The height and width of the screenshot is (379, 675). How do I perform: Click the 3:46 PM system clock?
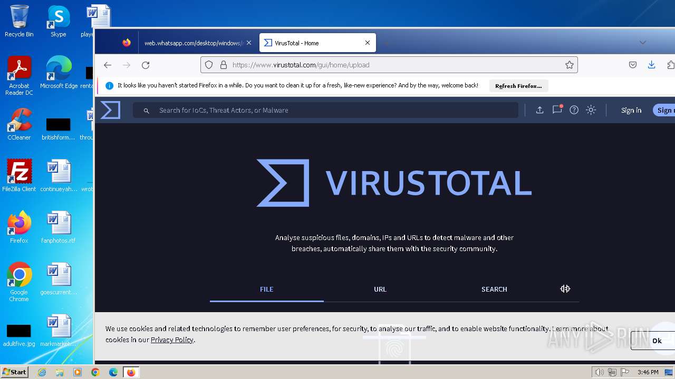coord(648,372)
